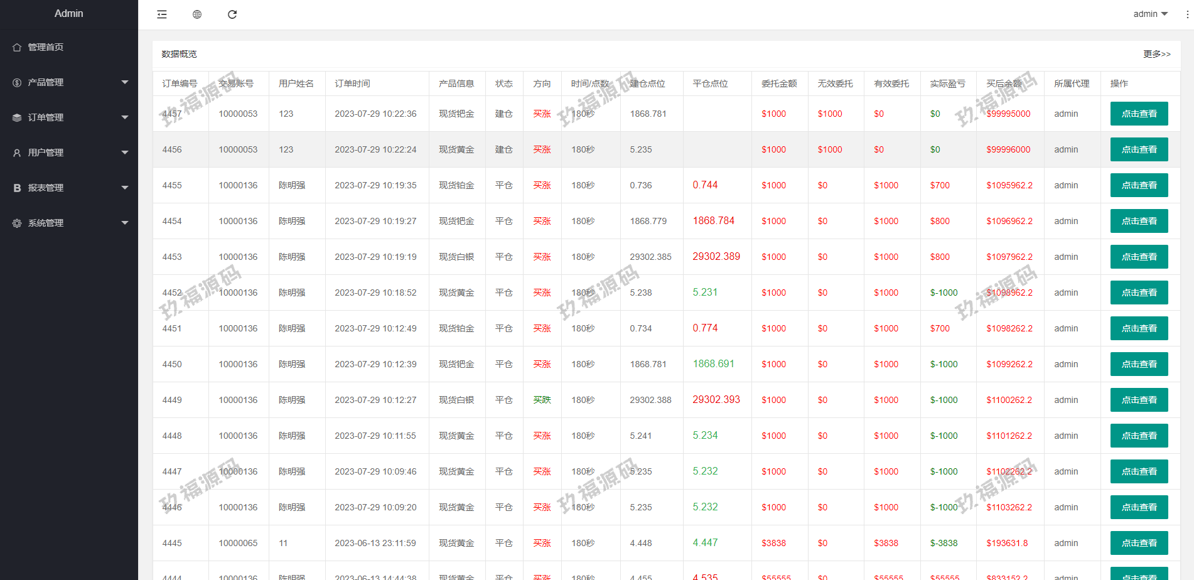
Task: Click the dollar icon beside 产品管理
Action: [x=17, y=82]
